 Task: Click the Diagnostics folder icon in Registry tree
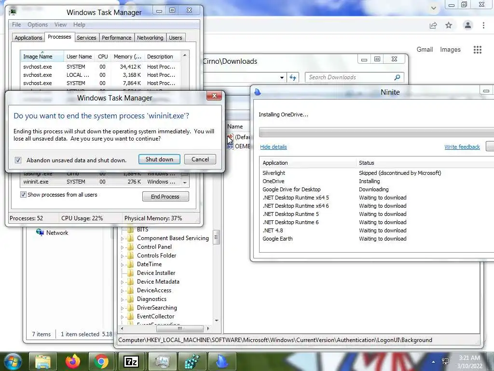(x=130, y=299)
